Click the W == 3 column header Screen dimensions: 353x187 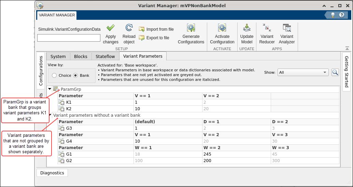(x=305, y=148)
